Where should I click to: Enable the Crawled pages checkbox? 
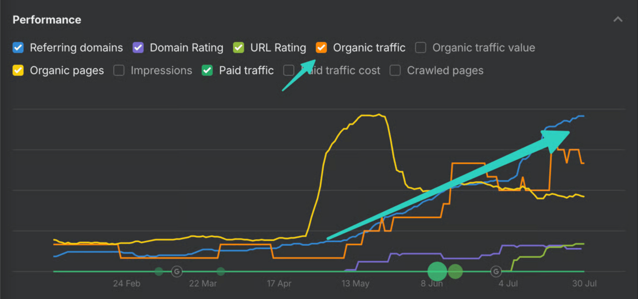[395, 70]
